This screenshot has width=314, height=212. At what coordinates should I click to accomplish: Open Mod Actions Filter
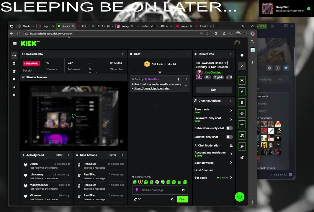113,155
